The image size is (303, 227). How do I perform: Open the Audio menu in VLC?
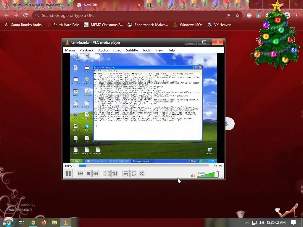pyautogui.click(x=103, y=50)
